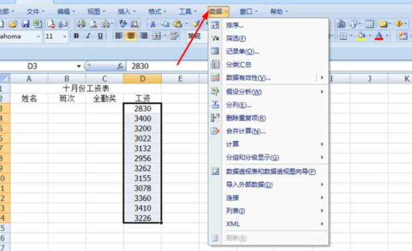Viewport: 412px width, 251px height.
Task: Select the 姓名 header cell
Action: 29,99
